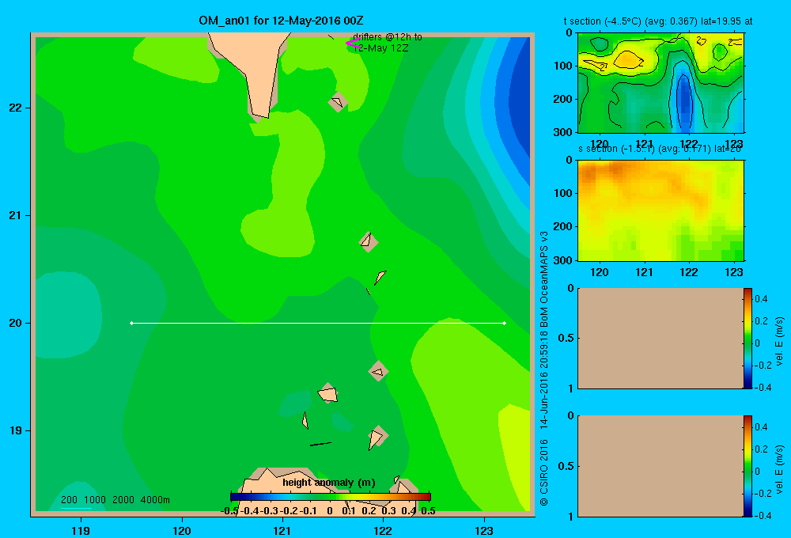
Task: Click the longitude 123 label on main map axis
Action: pyautogui.click(x=484, y=530)
